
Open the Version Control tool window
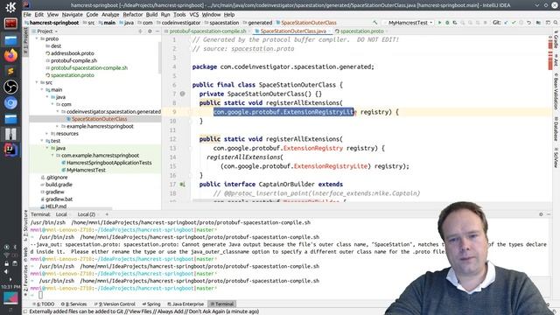point(115,304)
